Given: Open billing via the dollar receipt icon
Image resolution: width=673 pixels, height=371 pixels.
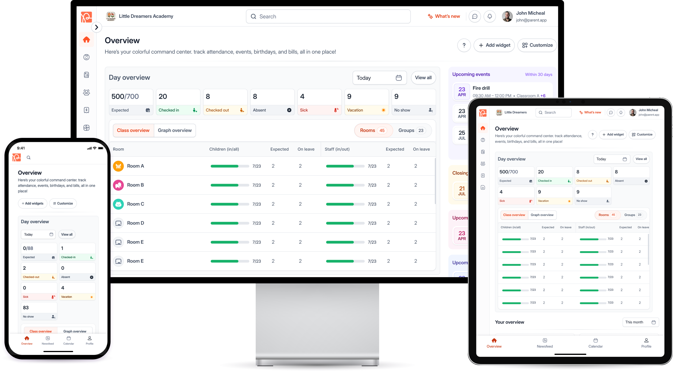Looking at the screenshot, I should click(86, 110).
